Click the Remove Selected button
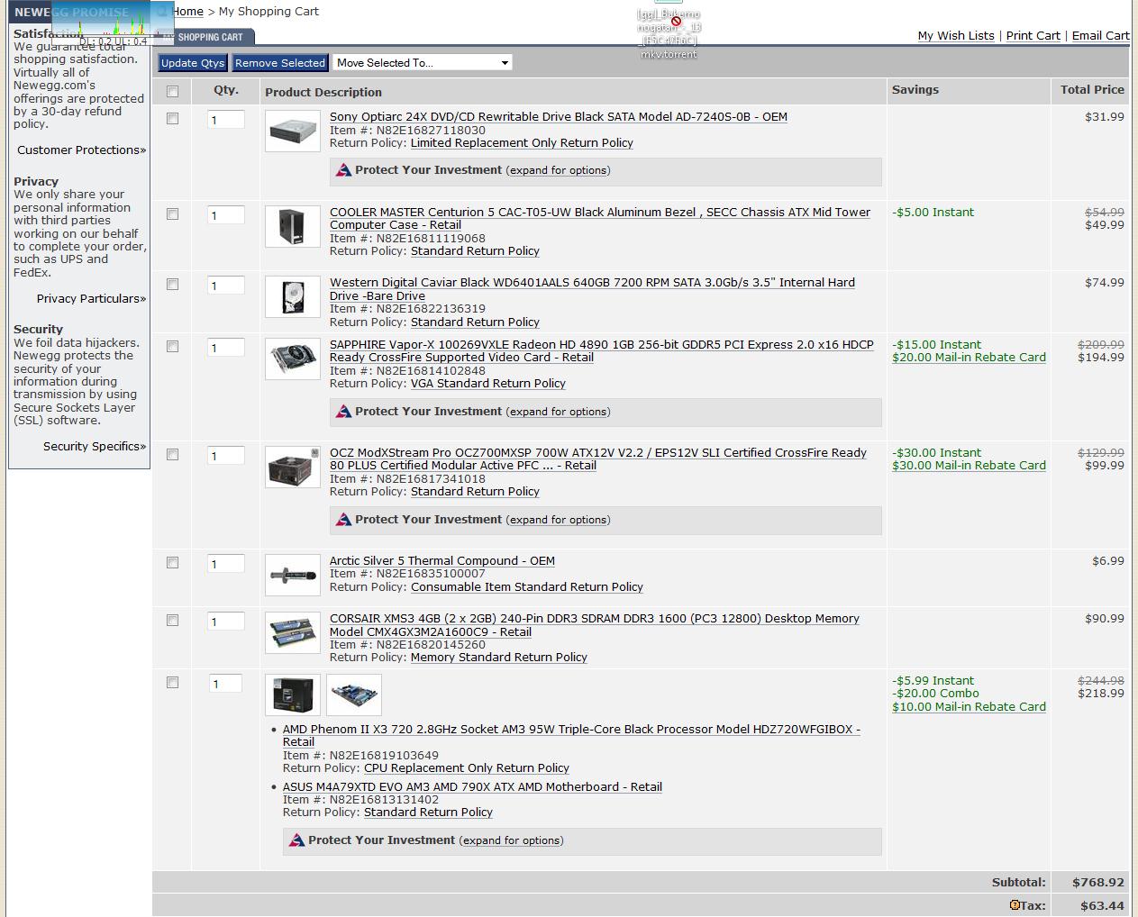1138x917 pixels. pyautogui.click(x=280, y=63)
